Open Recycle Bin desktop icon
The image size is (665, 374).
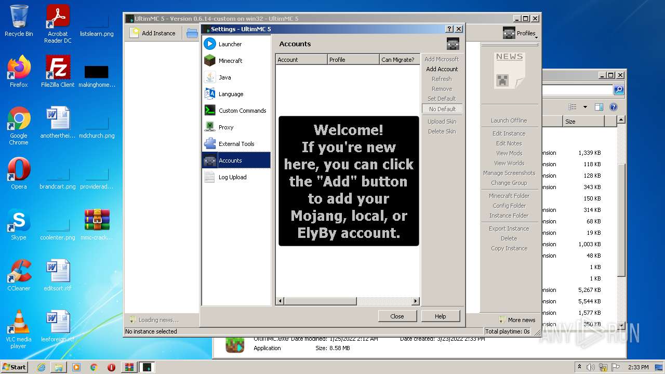pyautogui.click(x=19, y=21)
